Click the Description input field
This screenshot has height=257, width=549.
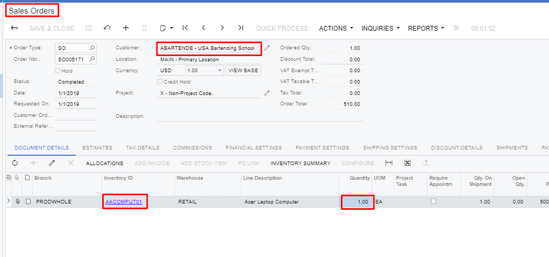pyautogui.click(x=260, y=116)
